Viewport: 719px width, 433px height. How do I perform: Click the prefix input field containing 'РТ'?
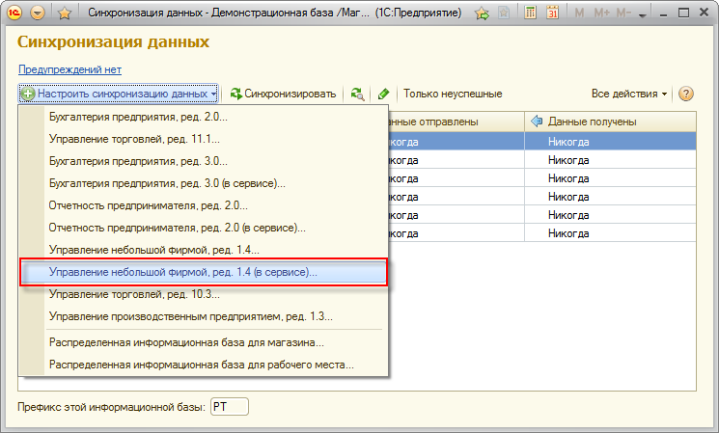pos(230,407)
